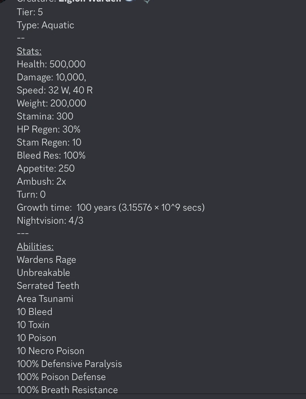
Task: Select the Area Tsunami ability text
Action: click(x=45, y=299)
